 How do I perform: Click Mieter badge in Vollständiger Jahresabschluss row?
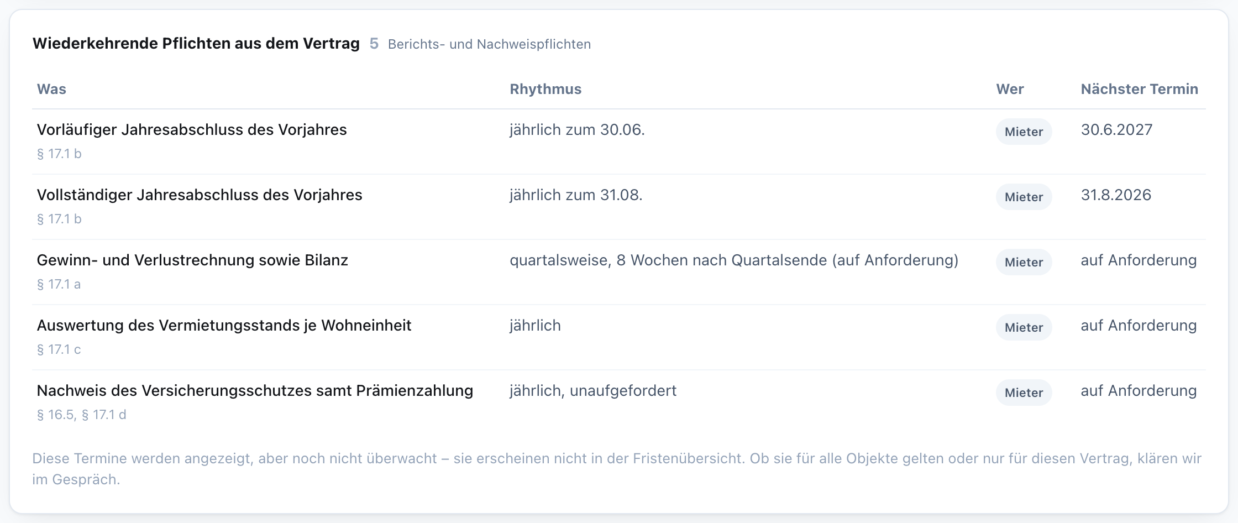(1024, 197)
